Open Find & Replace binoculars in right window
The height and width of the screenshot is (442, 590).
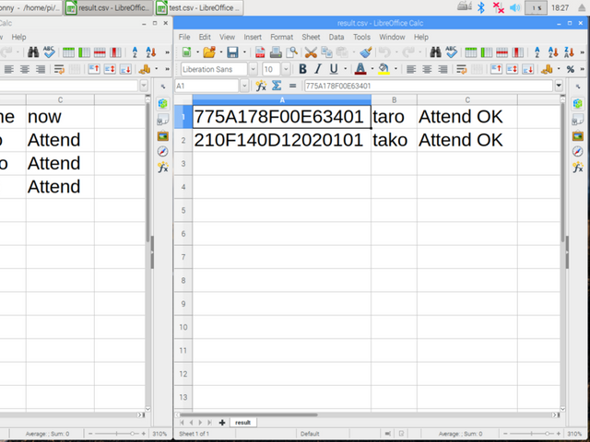point(434,52)
